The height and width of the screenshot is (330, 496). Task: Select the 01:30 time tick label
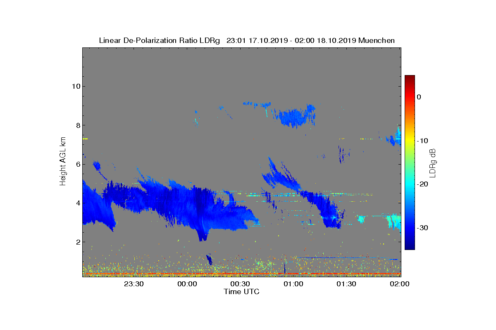point(346,284)
